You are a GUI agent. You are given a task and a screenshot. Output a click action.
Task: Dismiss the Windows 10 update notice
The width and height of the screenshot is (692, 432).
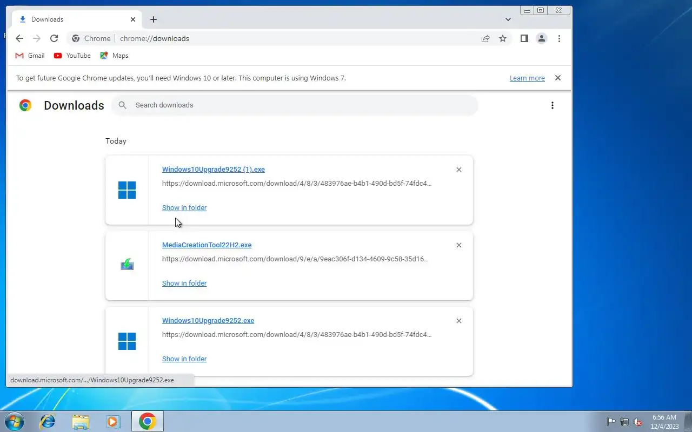point(558,78)
